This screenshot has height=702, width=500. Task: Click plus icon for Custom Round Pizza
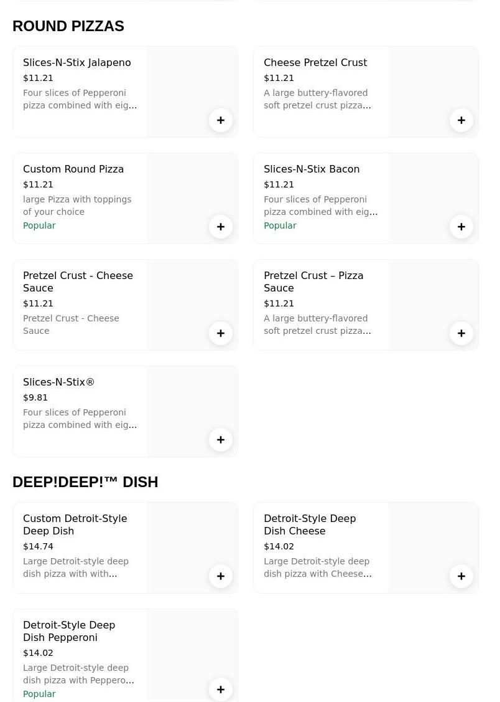(x=221, y=227)
